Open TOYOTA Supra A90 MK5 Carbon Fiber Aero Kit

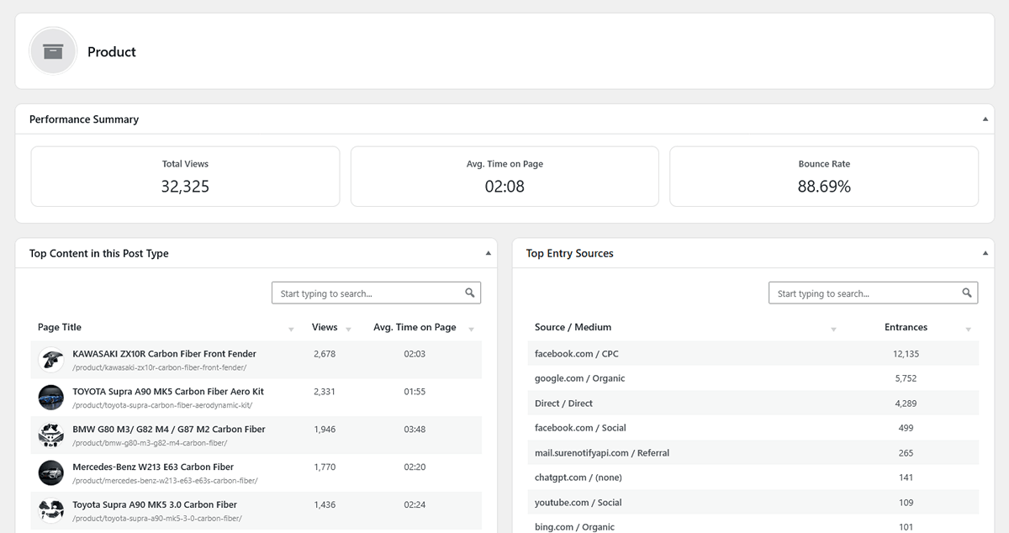point(168,392)
